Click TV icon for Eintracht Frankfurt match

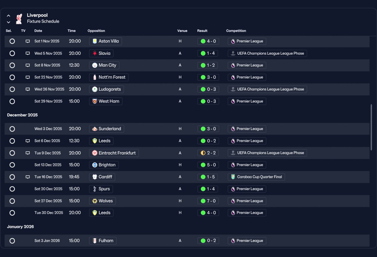click(28, 153)
